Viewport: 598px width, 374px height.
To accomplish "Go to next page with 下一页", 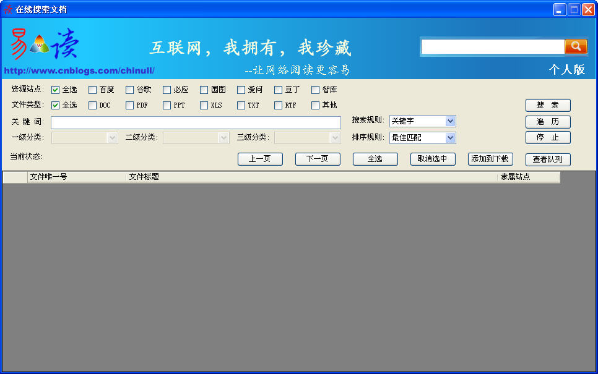I will [x=318, y=159].
